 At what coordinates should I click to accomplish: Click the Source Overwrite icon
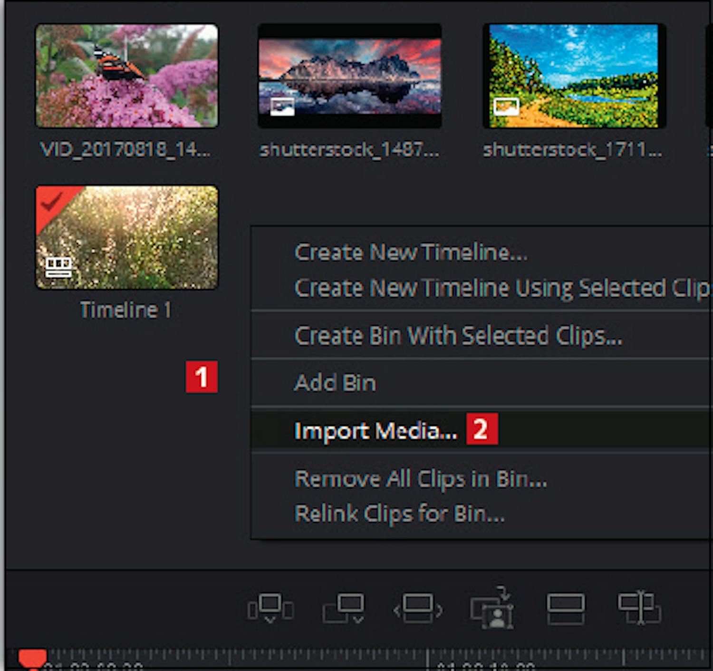point(639,607)
